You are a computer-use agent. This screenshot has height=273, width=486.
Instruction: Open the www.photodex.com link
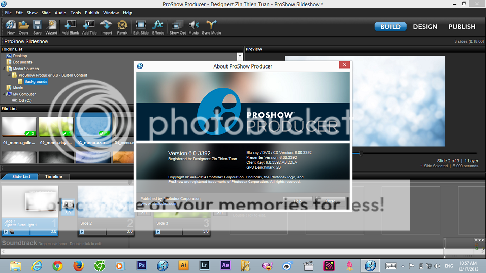[158, 204]
